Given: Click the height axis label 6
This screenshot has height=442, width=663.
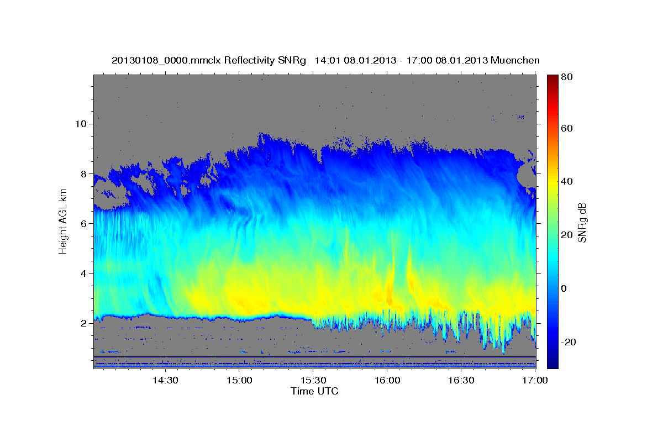Looking at the screenshot, I should point(84,223).
